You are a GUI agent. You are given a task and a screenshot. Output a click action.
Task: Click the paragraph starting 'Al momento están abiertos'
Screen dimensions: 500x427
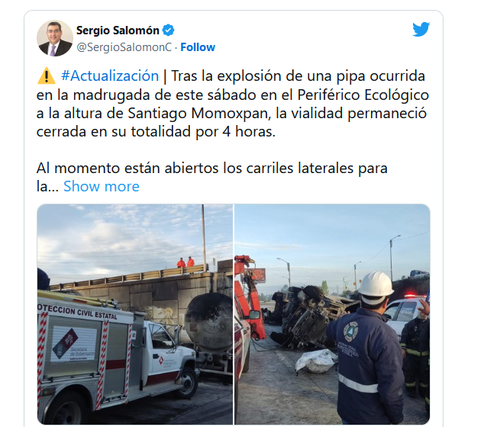211,177
